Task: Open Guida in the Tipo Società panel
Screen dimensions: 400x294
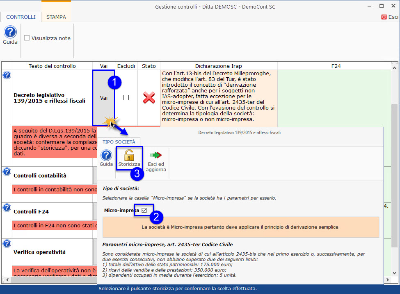Action: (106, 155)
